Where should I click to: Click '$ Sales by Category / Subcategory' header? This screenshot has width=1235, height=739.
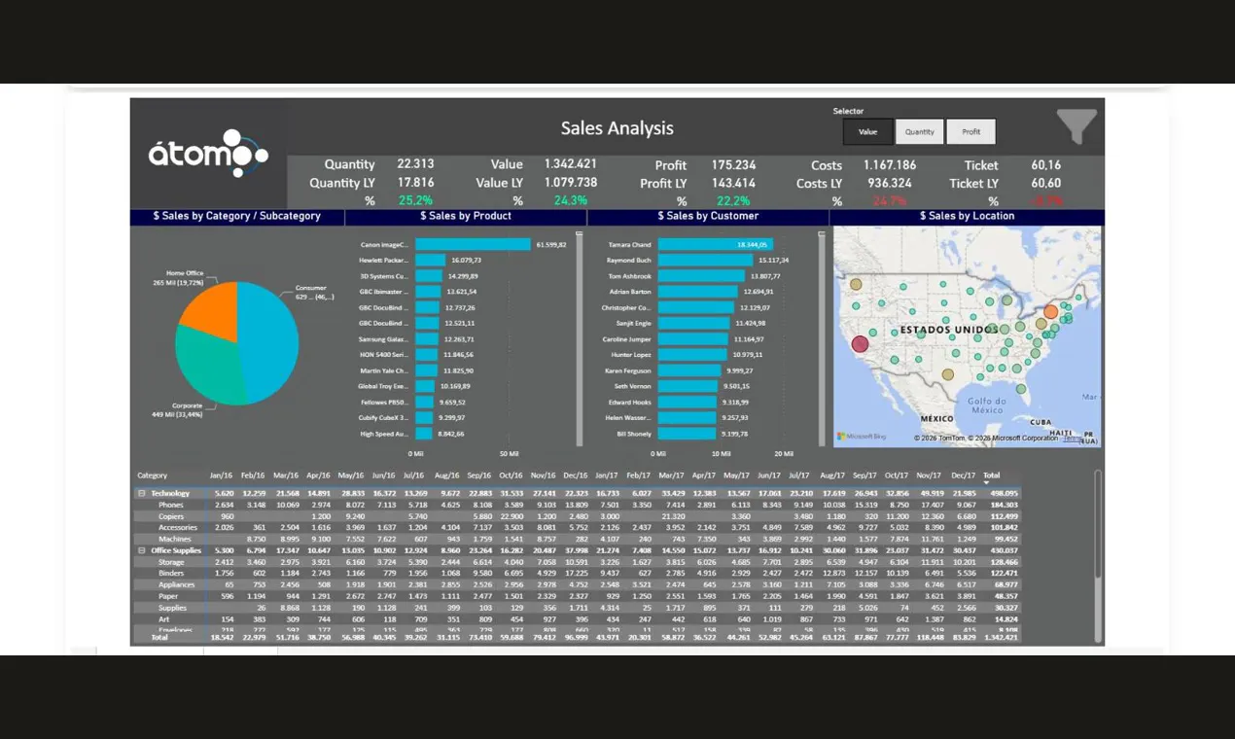click(x=237, y=216)
